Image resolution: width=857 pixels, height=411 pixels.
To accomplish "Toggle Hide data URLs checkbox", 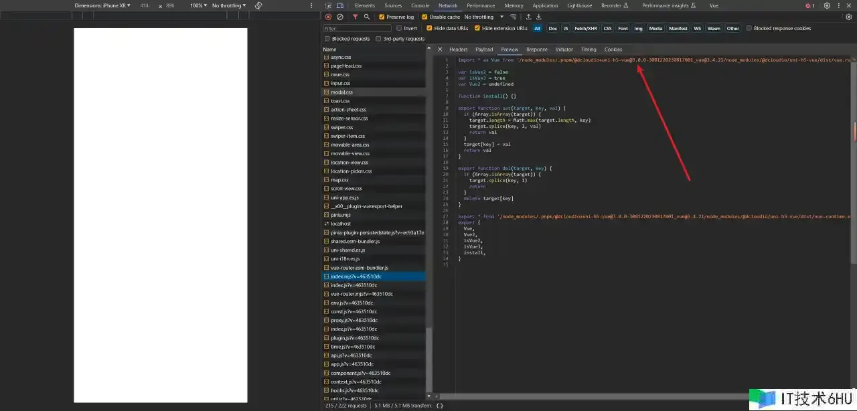I will (x=430, y=28).
